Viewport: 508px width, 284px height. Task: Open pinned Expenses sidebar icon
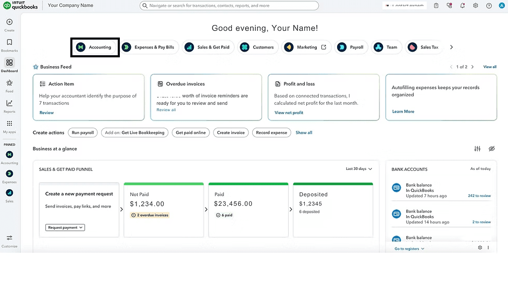coord(9,174)
